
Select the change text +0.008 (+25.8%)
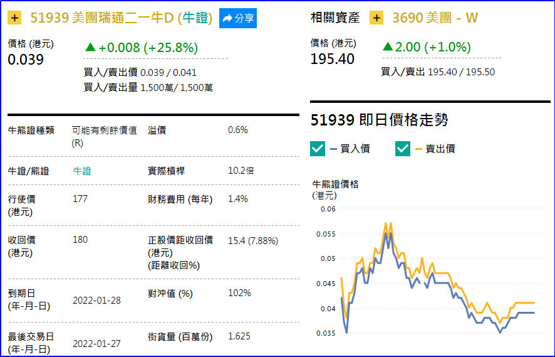tap(148, 48)
